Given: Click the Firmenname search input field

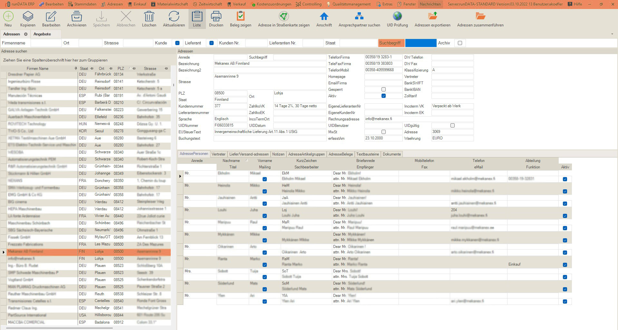Looking at the screenshot, I should point(46,43).
